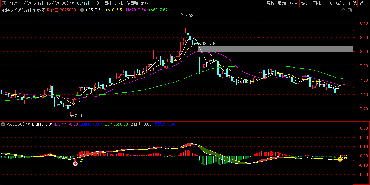Click the 标记 mark button
370x185 pixels.
pos(340,3)
